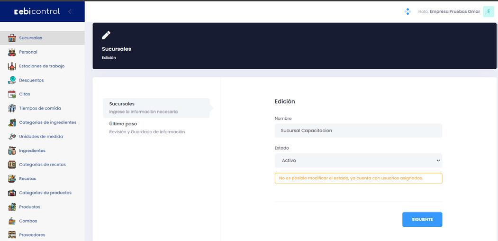Click the SIGUIENTE button

422,219
